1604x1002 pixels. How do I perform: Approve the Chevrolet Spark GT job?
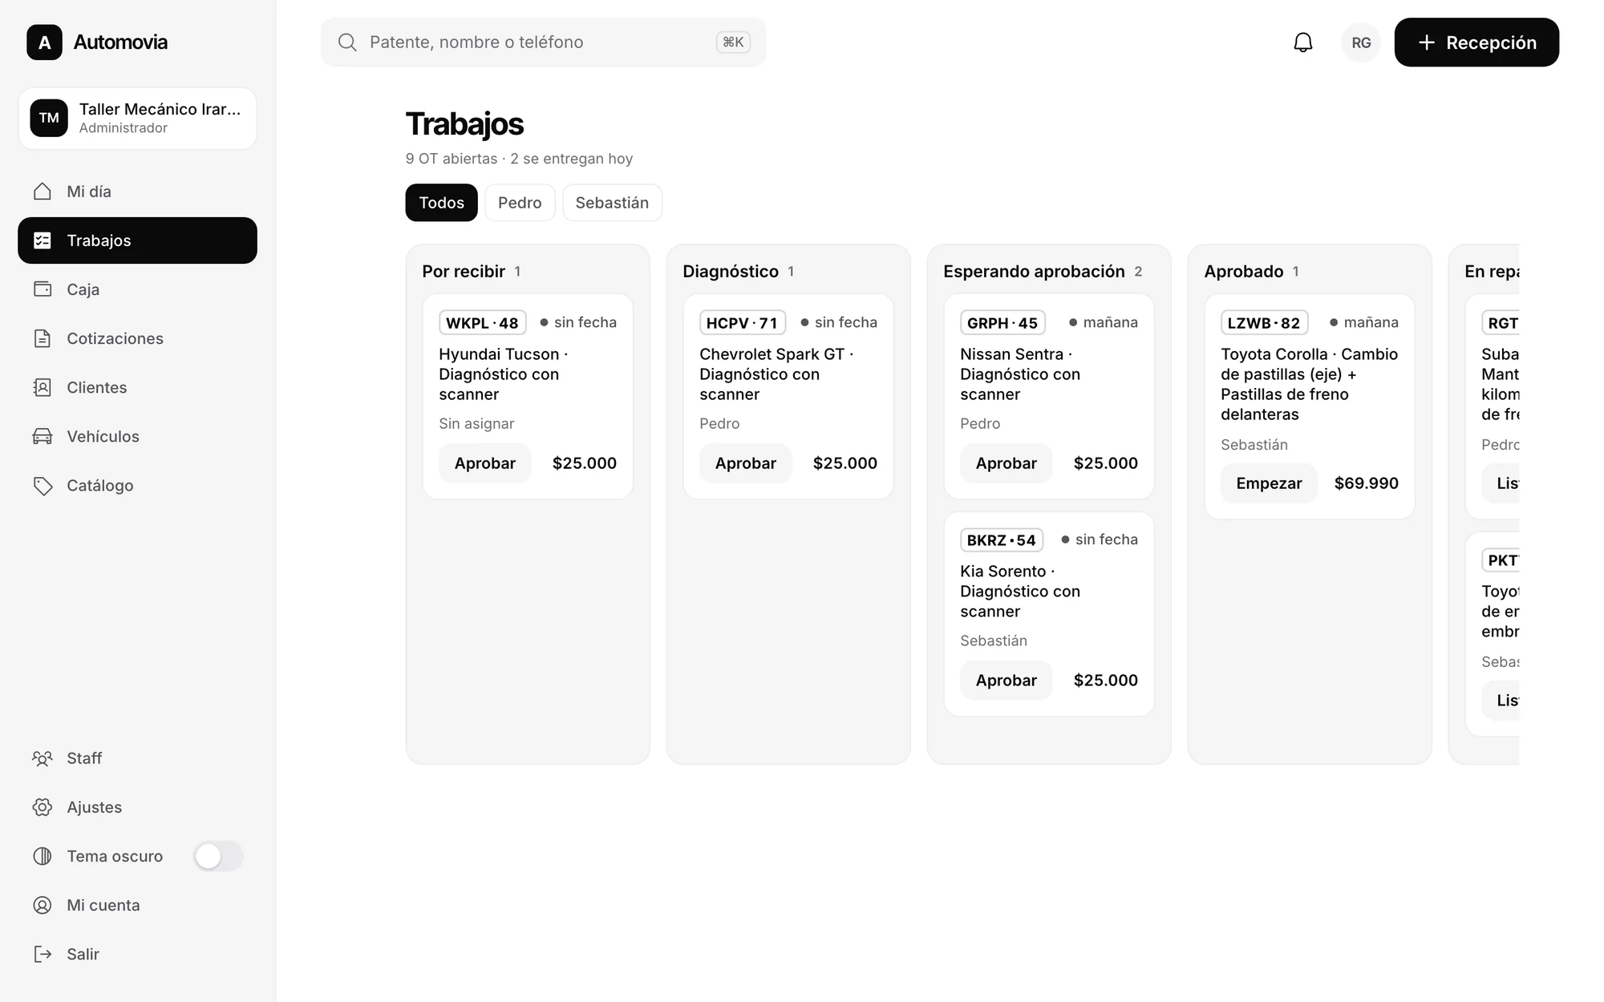click(x=745, y=463)
